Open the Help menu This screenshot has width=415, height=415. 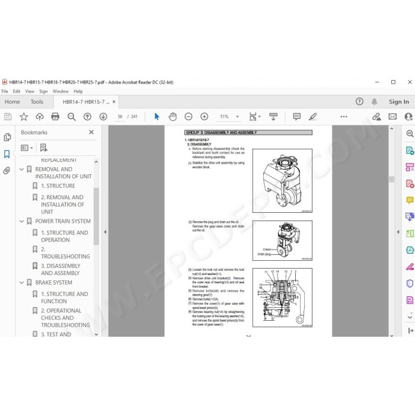pyautogui.click(x=78, y=91)
